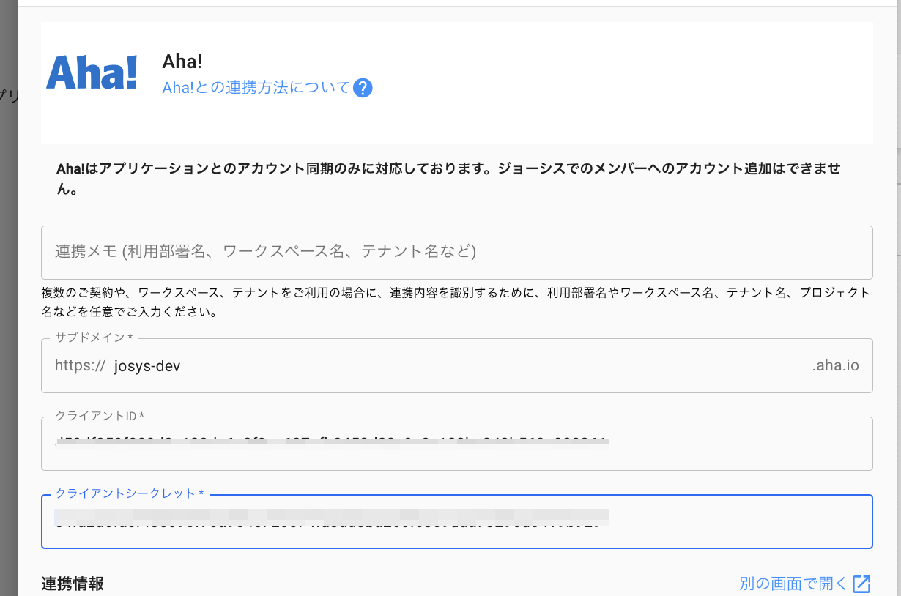Click the dimmed background left of dialog
This screenshot has height=596, width=901.
pos(8,293)
